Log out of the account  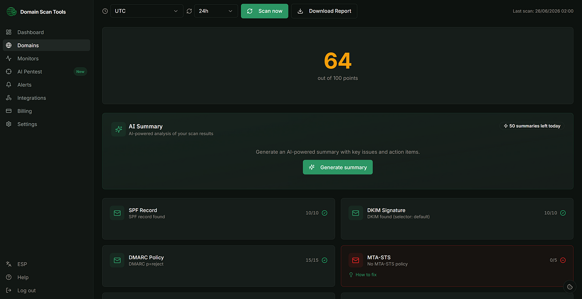pos(46,291)
